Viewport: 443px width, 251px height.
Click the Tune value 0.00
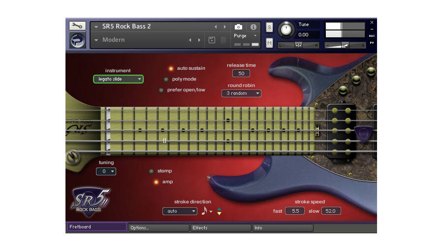(303, 35)
